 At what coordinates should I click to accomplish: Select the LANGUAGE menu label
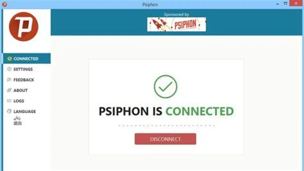coord(25,111)
